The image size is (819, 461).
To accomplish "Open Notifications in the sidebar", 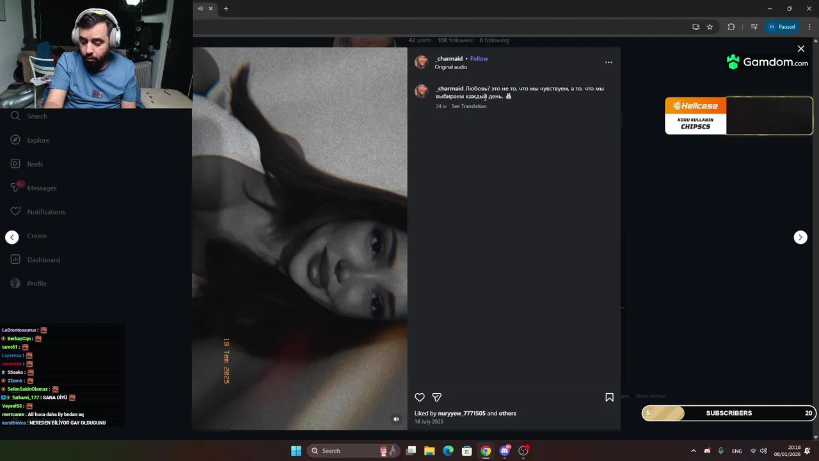I will [x=38, y=212].
